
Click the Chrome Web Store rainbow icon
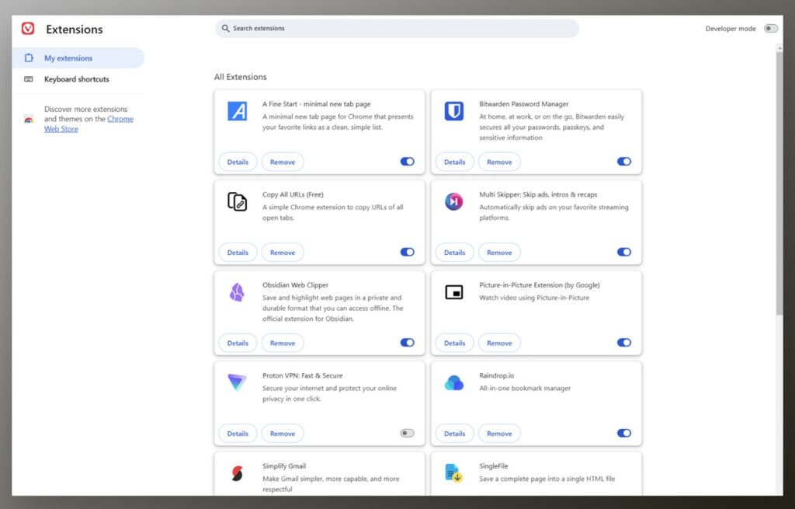pos(29,119)
